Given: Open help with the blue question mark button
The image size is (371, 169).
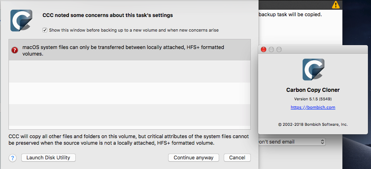Looking at the screenshot, I should [x=12, y=158].
